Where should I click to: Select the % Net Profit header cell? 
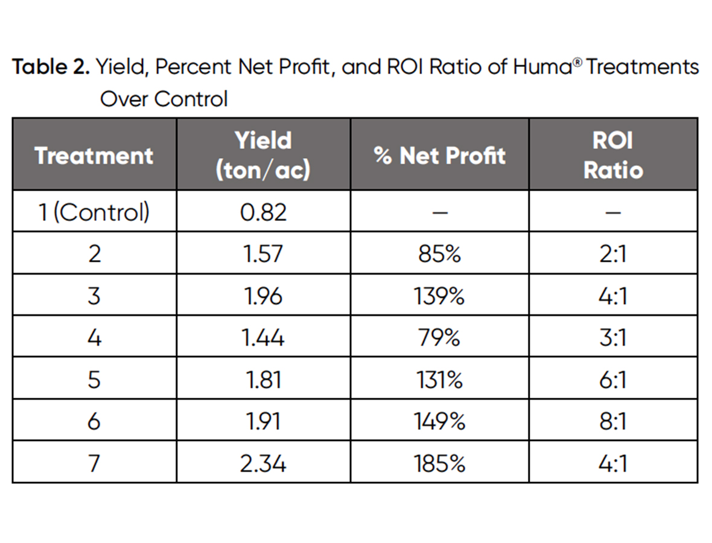(x=439, y=156)
